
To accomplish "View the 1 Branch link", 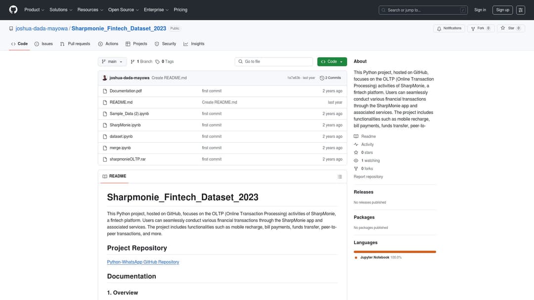I will click(x=141, y=62).
